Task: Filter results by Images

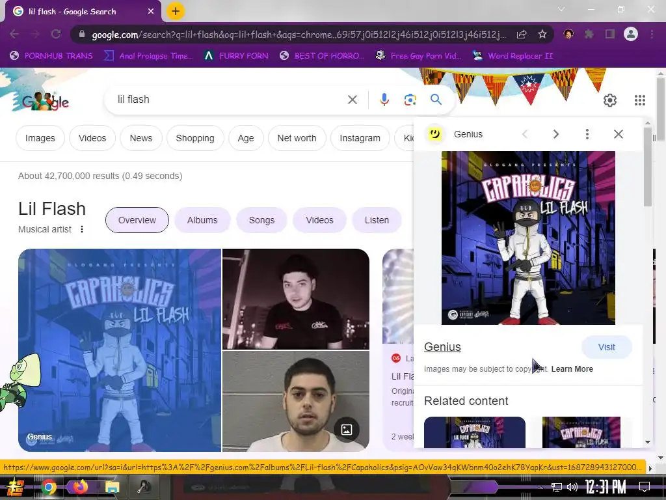Action: [x=40, y=138]
